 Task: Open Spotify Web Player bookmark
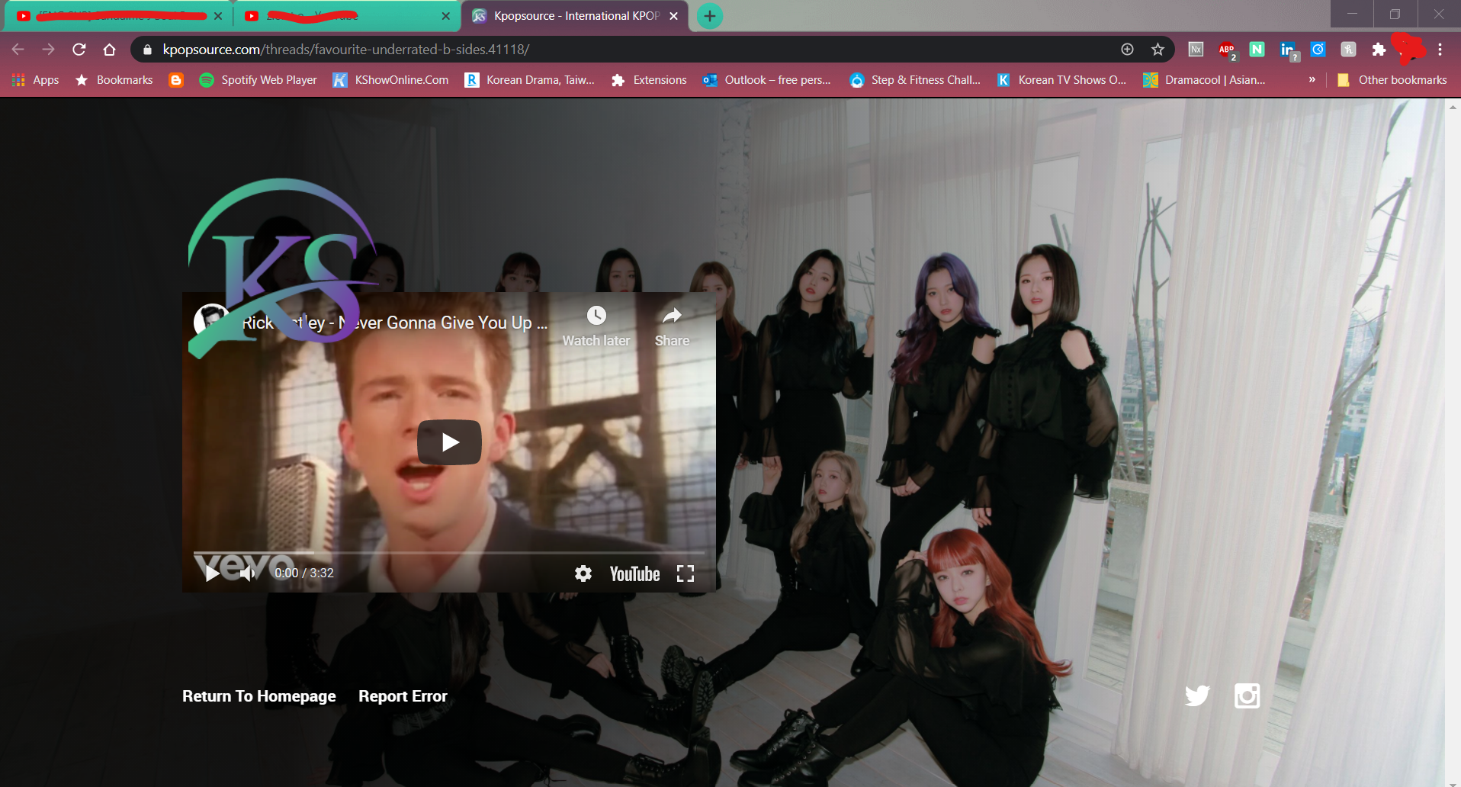258,80
